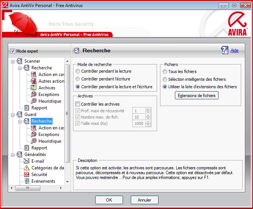253x209 pixels.
Task: Click the 'Catégories de da' warning triangle icon
Action: [26, 168]
